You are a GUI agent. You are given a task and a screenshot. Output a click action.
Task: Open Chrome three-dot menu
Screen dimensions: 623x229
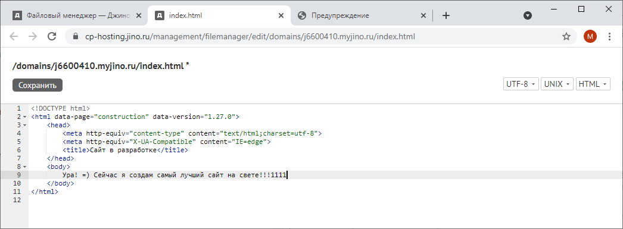pyautogui.click(x=610, y=36)
